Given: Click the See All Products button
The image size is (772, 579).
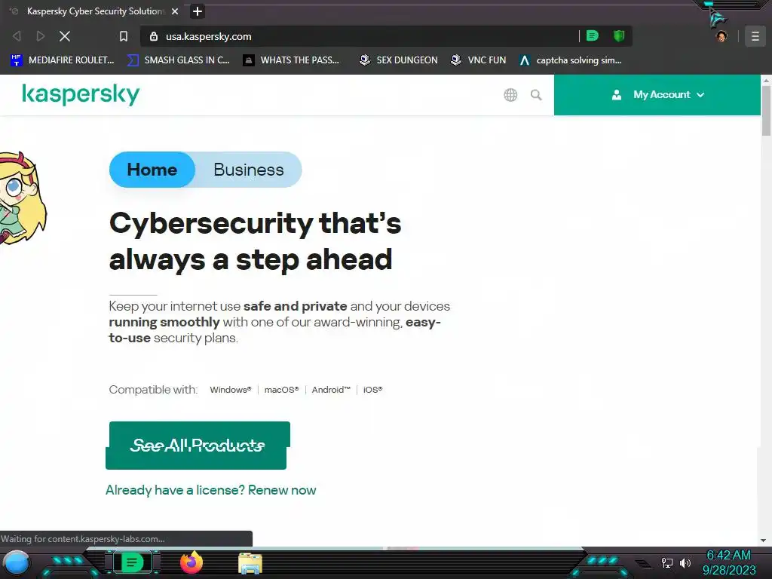Looking at the screenshot, I should (x=198, y=446).
